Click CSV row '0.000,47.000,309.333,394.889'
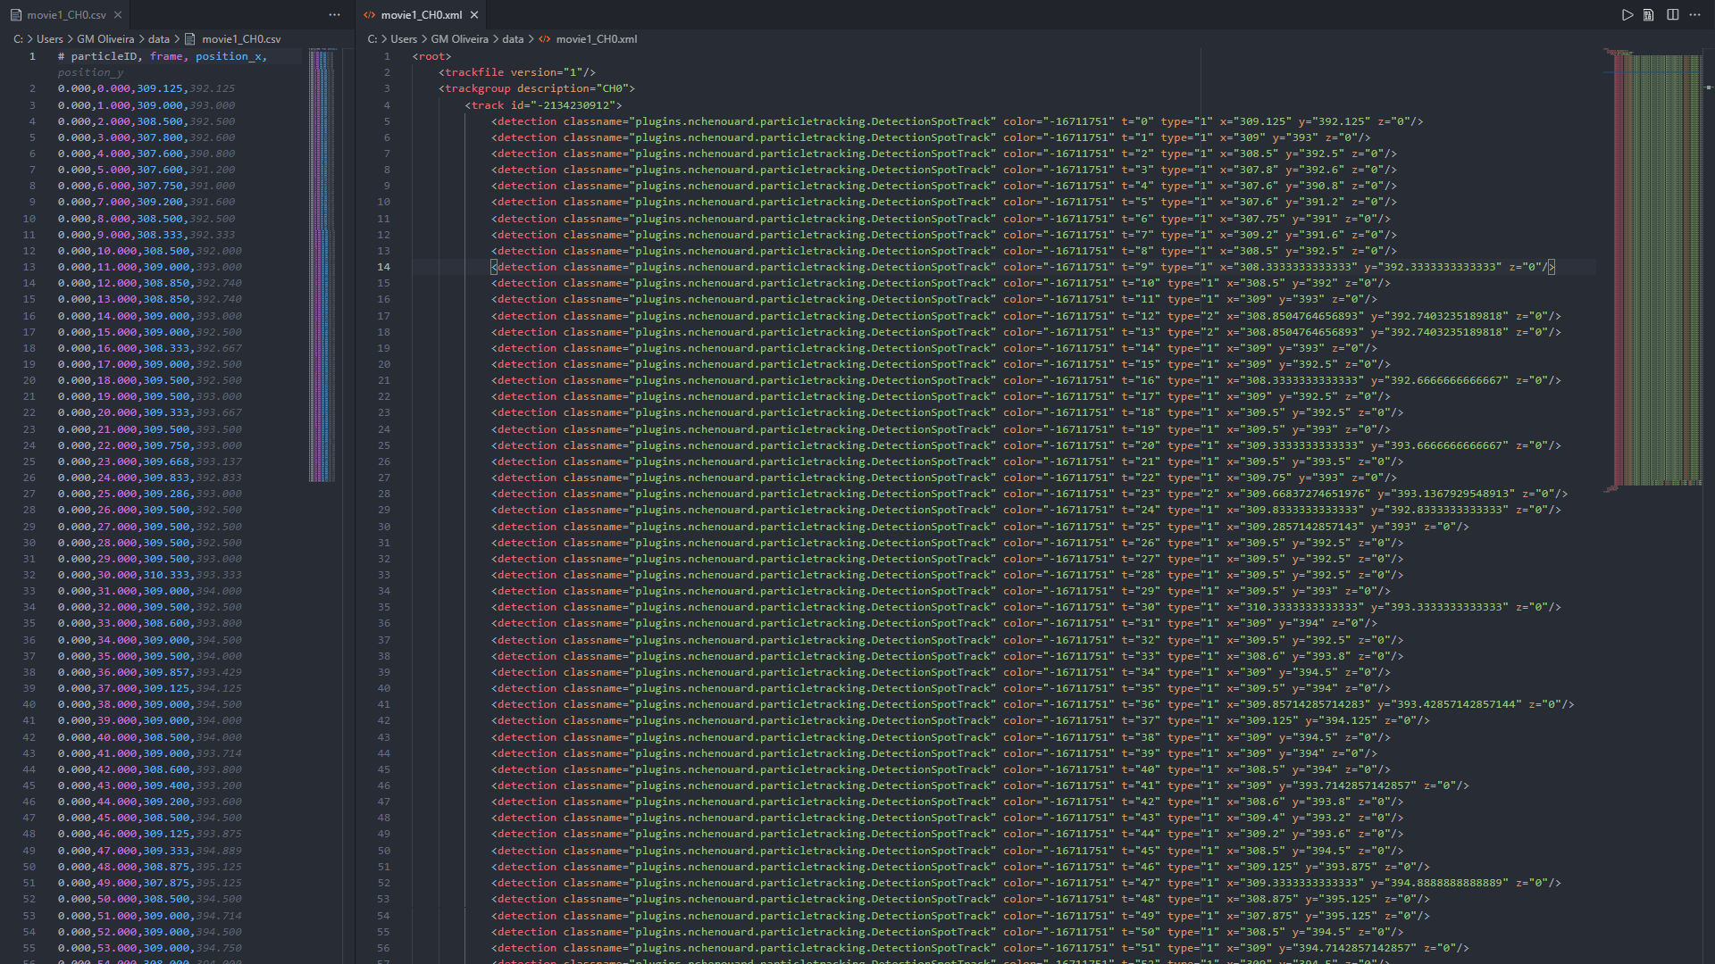 [150, 851]
